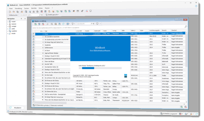
Task: Click the magnifier icon in Volltextsuche field
Action: click(40, 15)
